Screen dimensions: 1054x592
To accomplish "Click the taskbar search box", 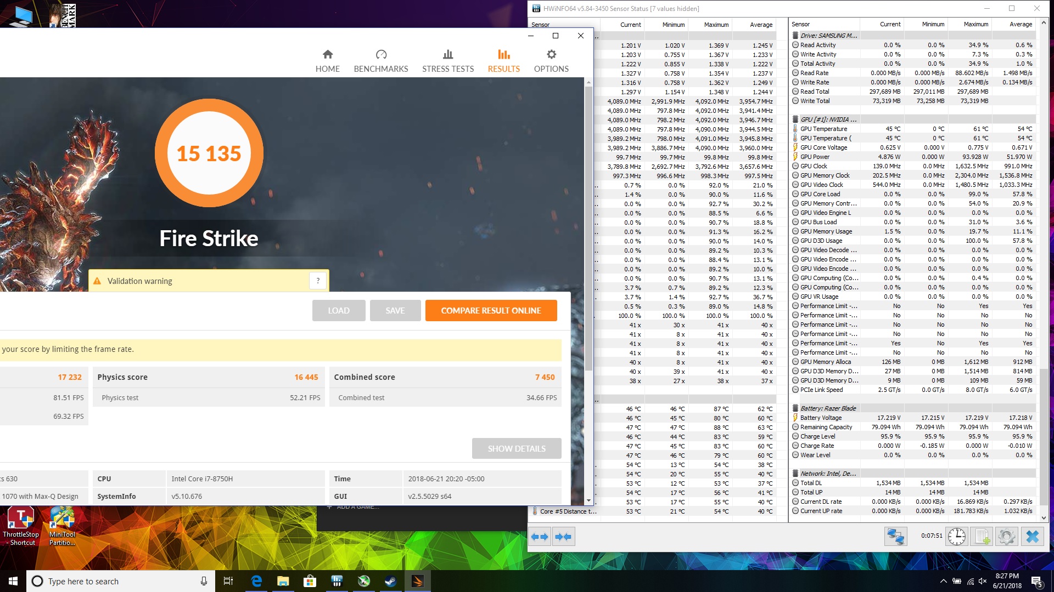I will click(x=120, y=581).
